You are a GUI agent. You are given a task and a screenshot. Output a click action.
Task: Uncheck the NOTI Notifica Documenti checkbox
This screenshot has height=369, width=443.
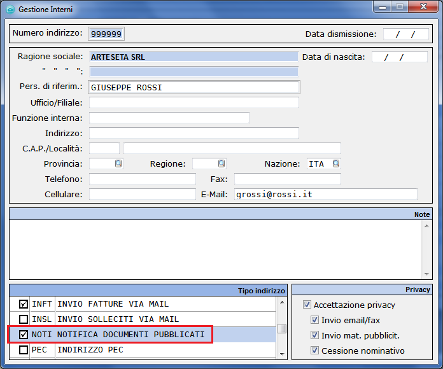point(24,335)
